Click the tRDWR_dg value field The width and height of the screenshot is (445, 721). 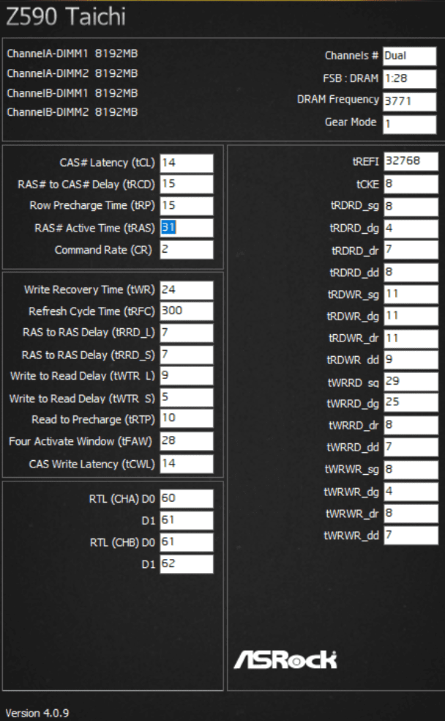click(x=411, y=317)
